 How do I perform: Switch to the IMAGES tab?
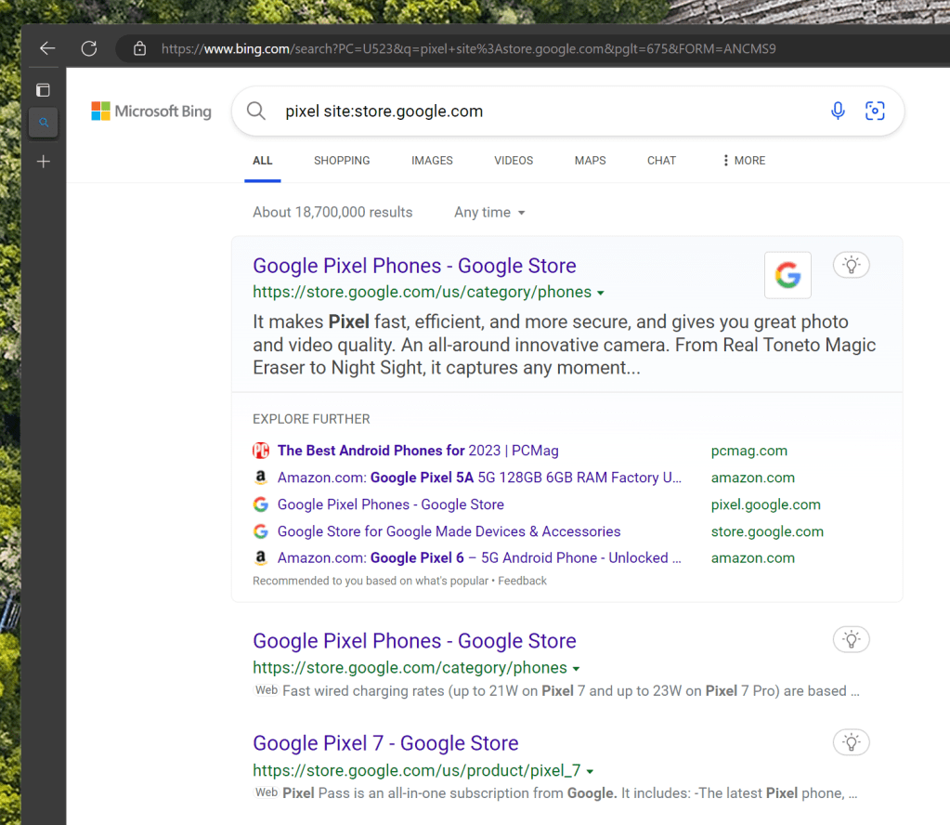432,161
